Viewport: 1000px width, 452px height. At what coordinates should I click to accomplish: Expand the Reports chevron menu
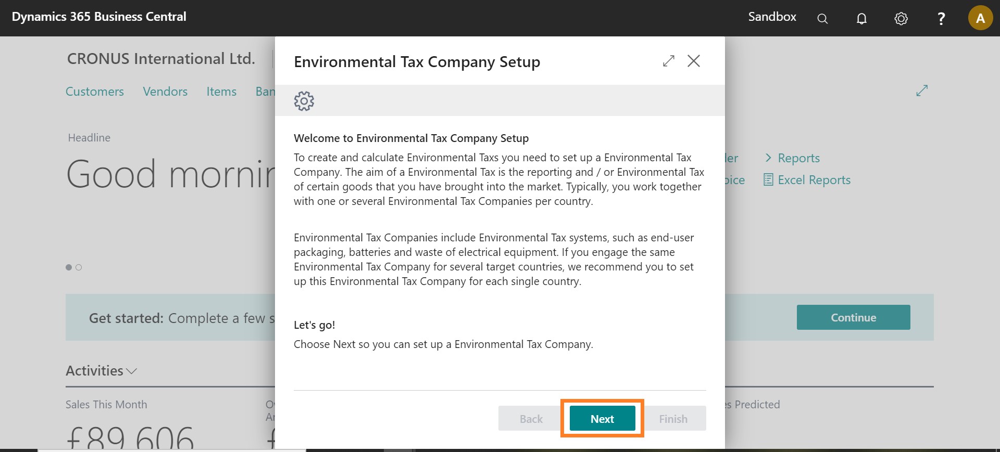(768, 158)
